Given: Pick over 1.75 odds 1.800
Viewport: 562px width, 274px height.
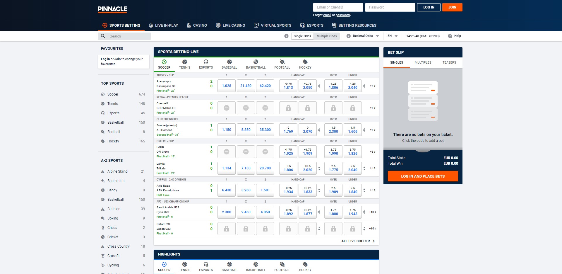Looking at the screenshot, I should (333, 212).
